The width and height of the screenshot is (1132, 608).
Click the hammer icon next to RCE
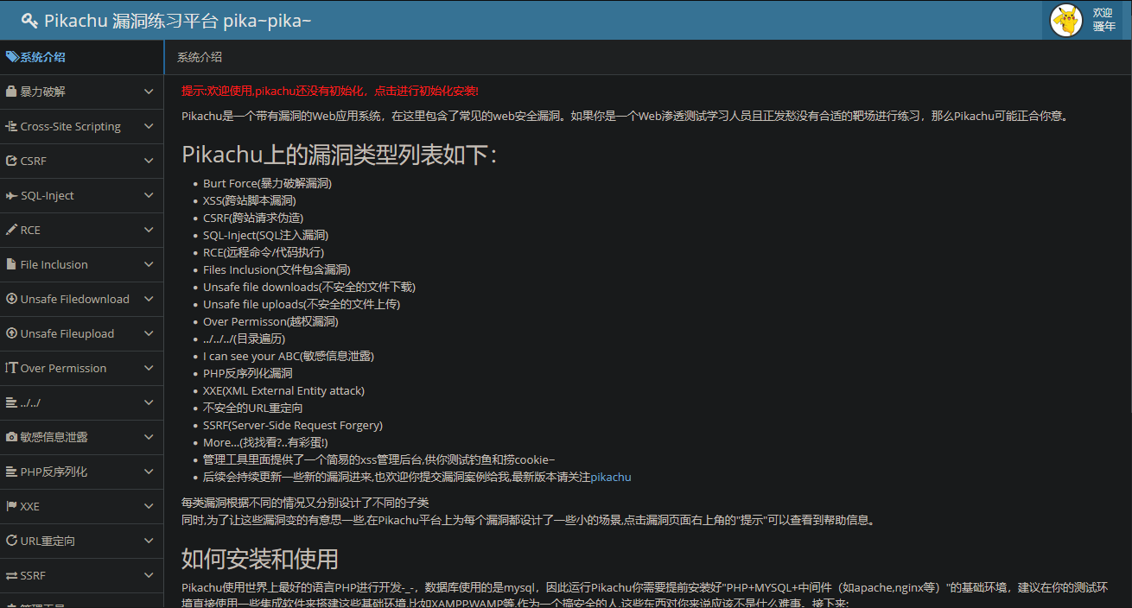(12, 230)
